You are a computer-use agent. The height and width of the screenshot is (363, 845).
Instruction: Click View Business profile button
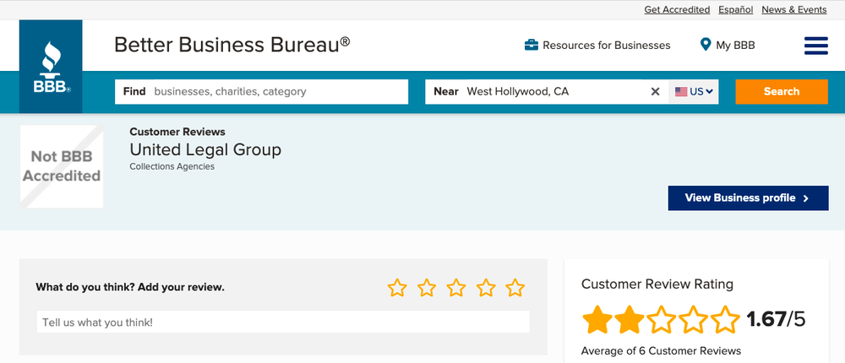748,198
